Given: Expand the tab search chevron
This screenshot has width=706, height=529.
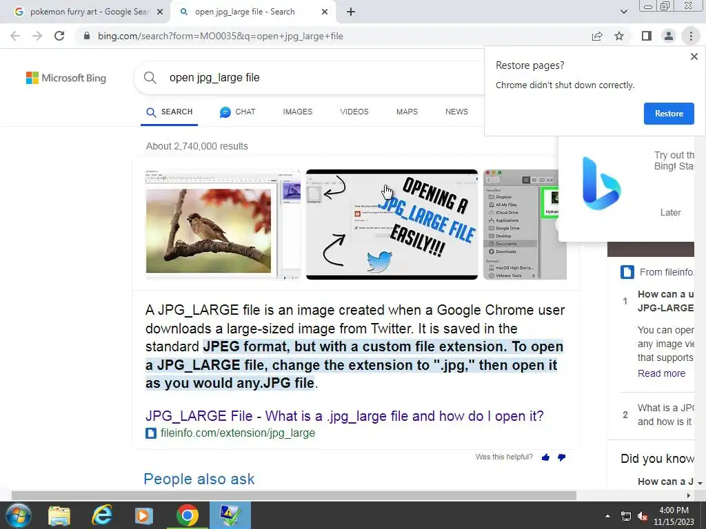Looking at the screenshot, I should click(623, 12).
